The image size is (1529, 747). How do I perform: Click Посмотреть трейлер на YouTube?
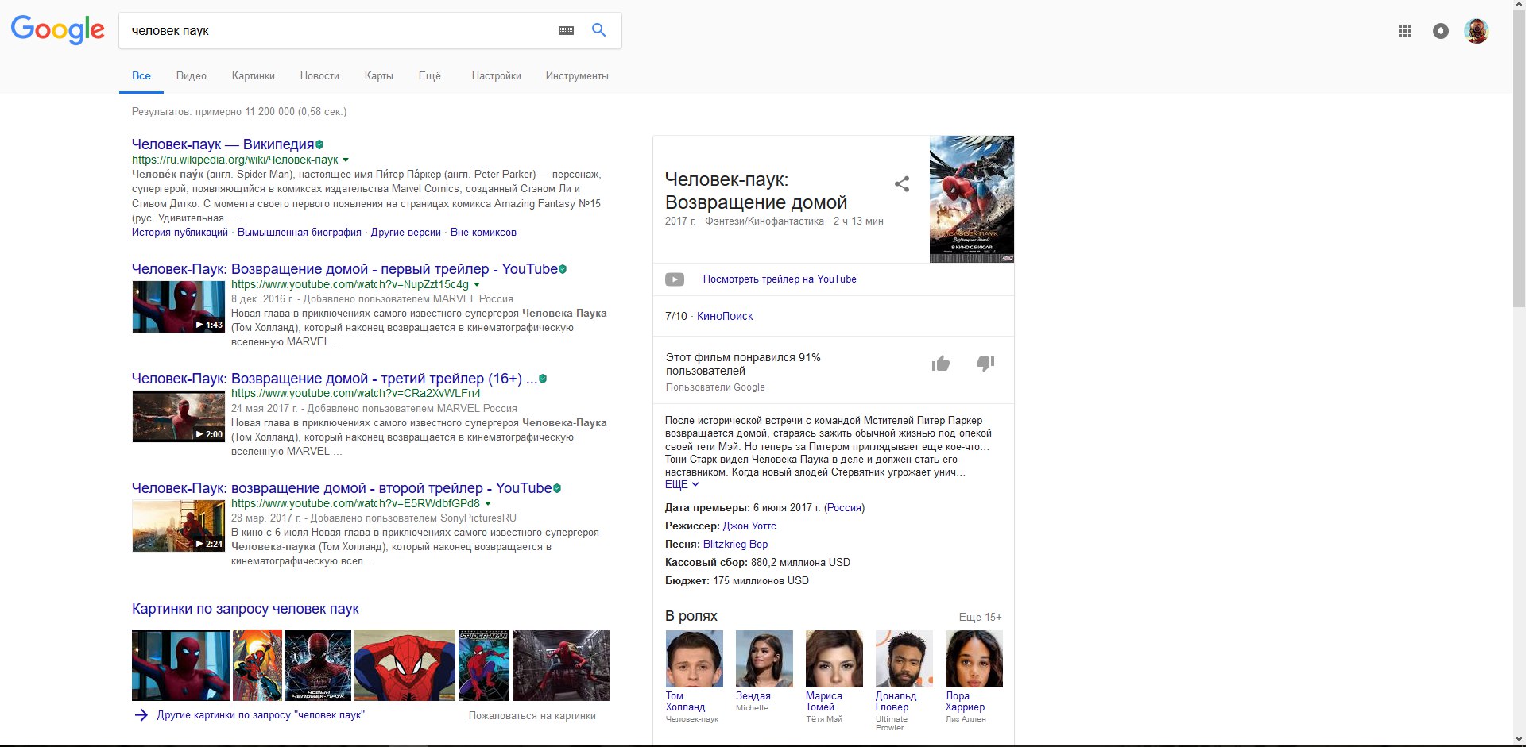point(780,279)
